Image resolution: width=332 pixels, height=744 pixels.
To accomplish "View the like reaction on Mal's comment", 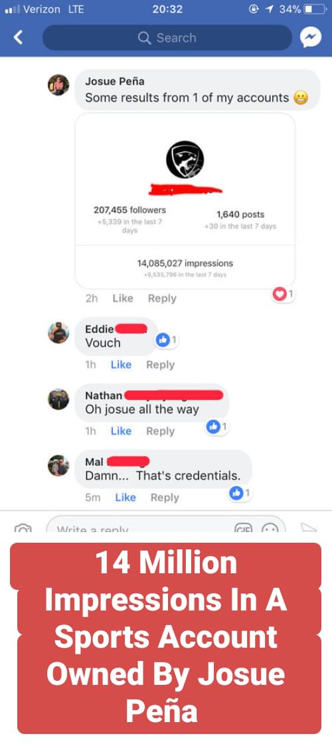I will coord(240,493).
